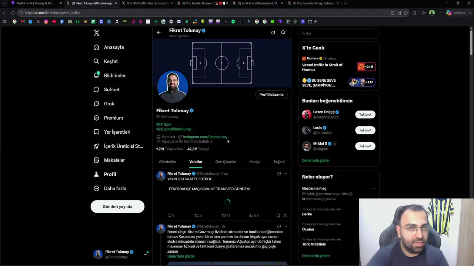Follow Louis with Takip et
Viewport: 474px width, 266px height.
(365, 130)
